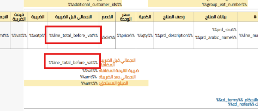Click the سعر الوحدة column header
Screen dimensions: 258x111
tap(126, 17)
